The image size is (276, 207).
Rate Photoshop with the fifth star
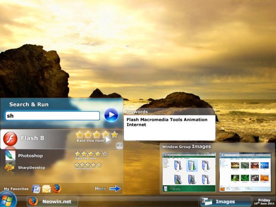pyautogui.click(x=104, y=154)
